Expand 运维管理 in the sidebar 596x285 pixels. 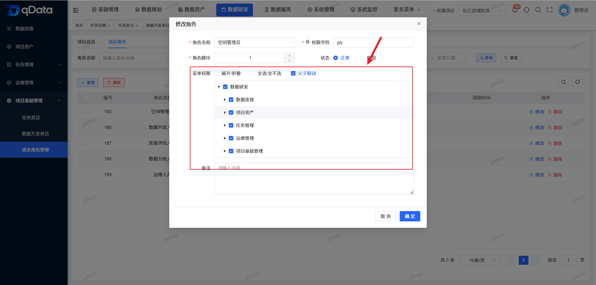(34, 83)
